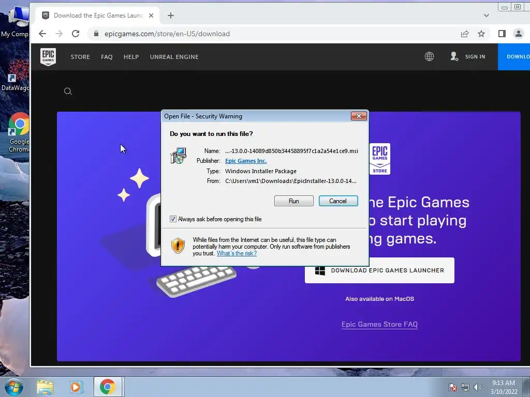Open a new browser tab

171,16
